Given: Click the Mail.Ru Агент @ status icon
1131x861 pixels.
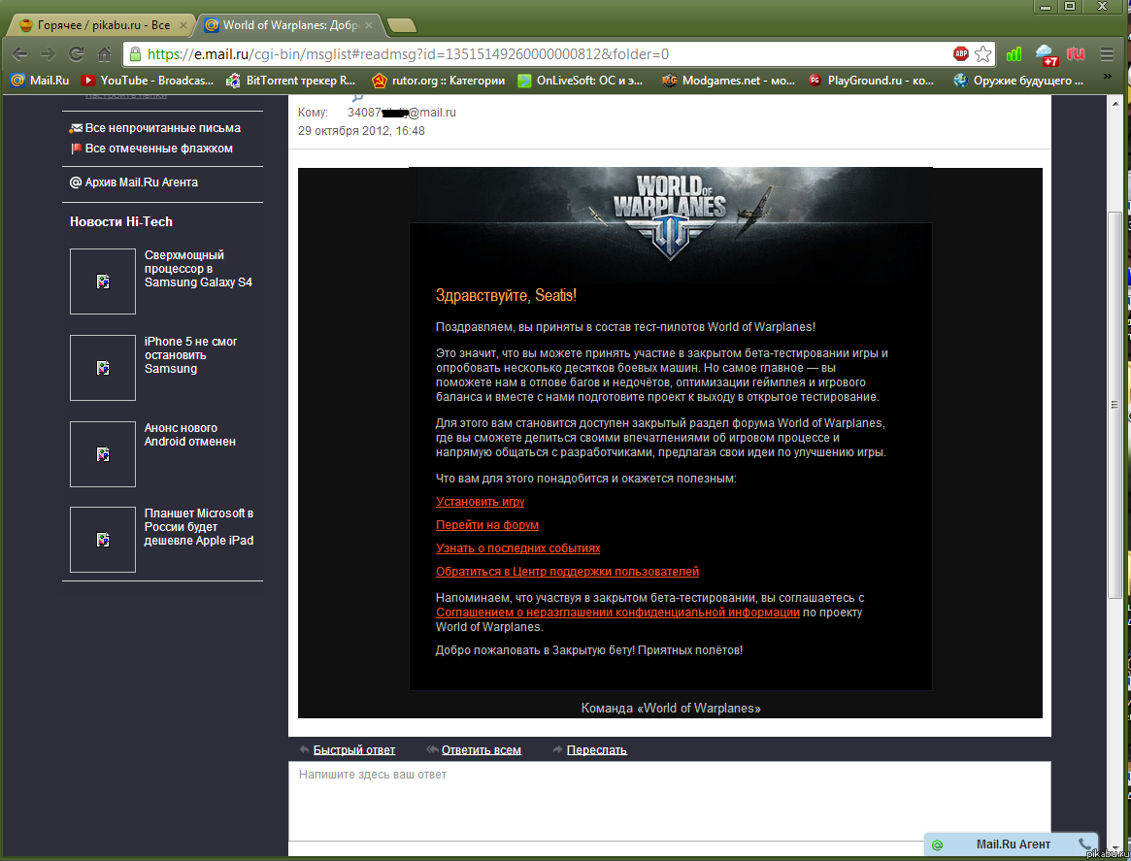Looking at the screenshot, I should coord(937,845).
